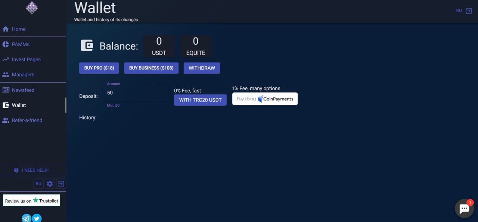Click the PAMMs pie chart icon

pyautogui.click(x=6, y=44)
